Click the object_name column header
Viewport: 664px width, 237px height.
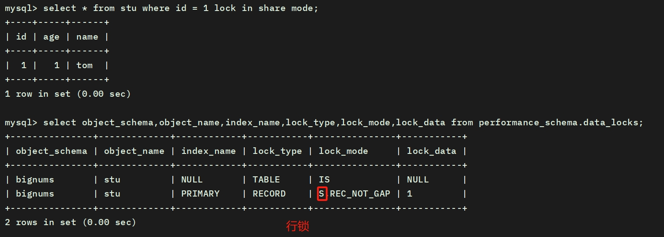pos(134,151)
